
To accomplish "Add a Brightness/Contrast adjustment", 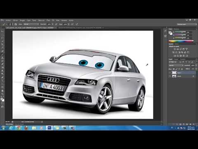I will pyautogui.click(x=174, y=49).
